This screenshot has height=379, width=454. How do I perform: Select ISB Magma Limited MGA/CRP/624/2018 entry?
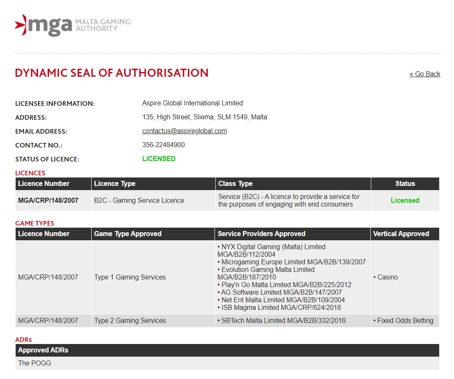coord(279,308)
